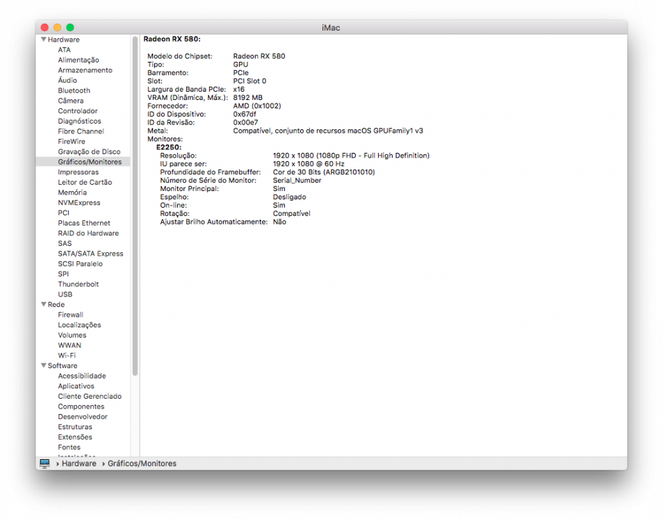Viewport: 663px width, 521px height.
Task: Click the computer icon in path bar
Action: coord(44,463)
